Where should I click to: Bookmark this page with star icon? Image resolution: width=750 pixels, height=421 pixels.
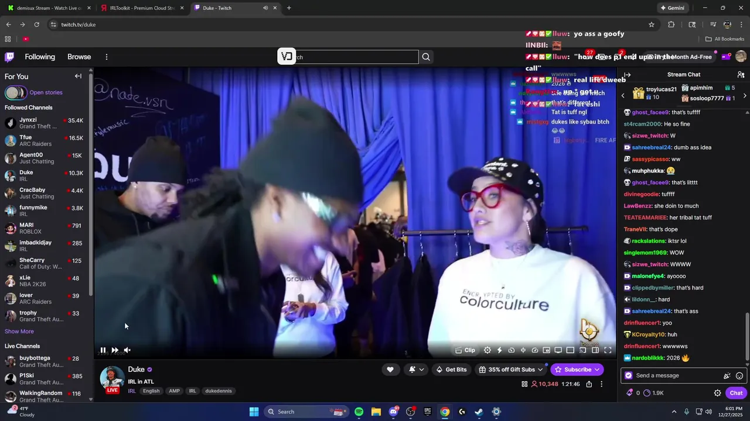[x=651, y=25]
